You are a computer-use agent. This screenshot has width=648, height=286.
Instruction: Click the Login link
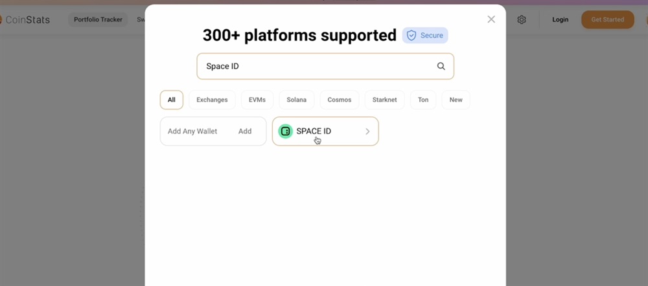click(x=560, y=19)
